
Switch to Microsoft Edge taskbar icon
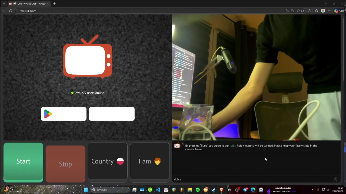(x=253, y=190)
